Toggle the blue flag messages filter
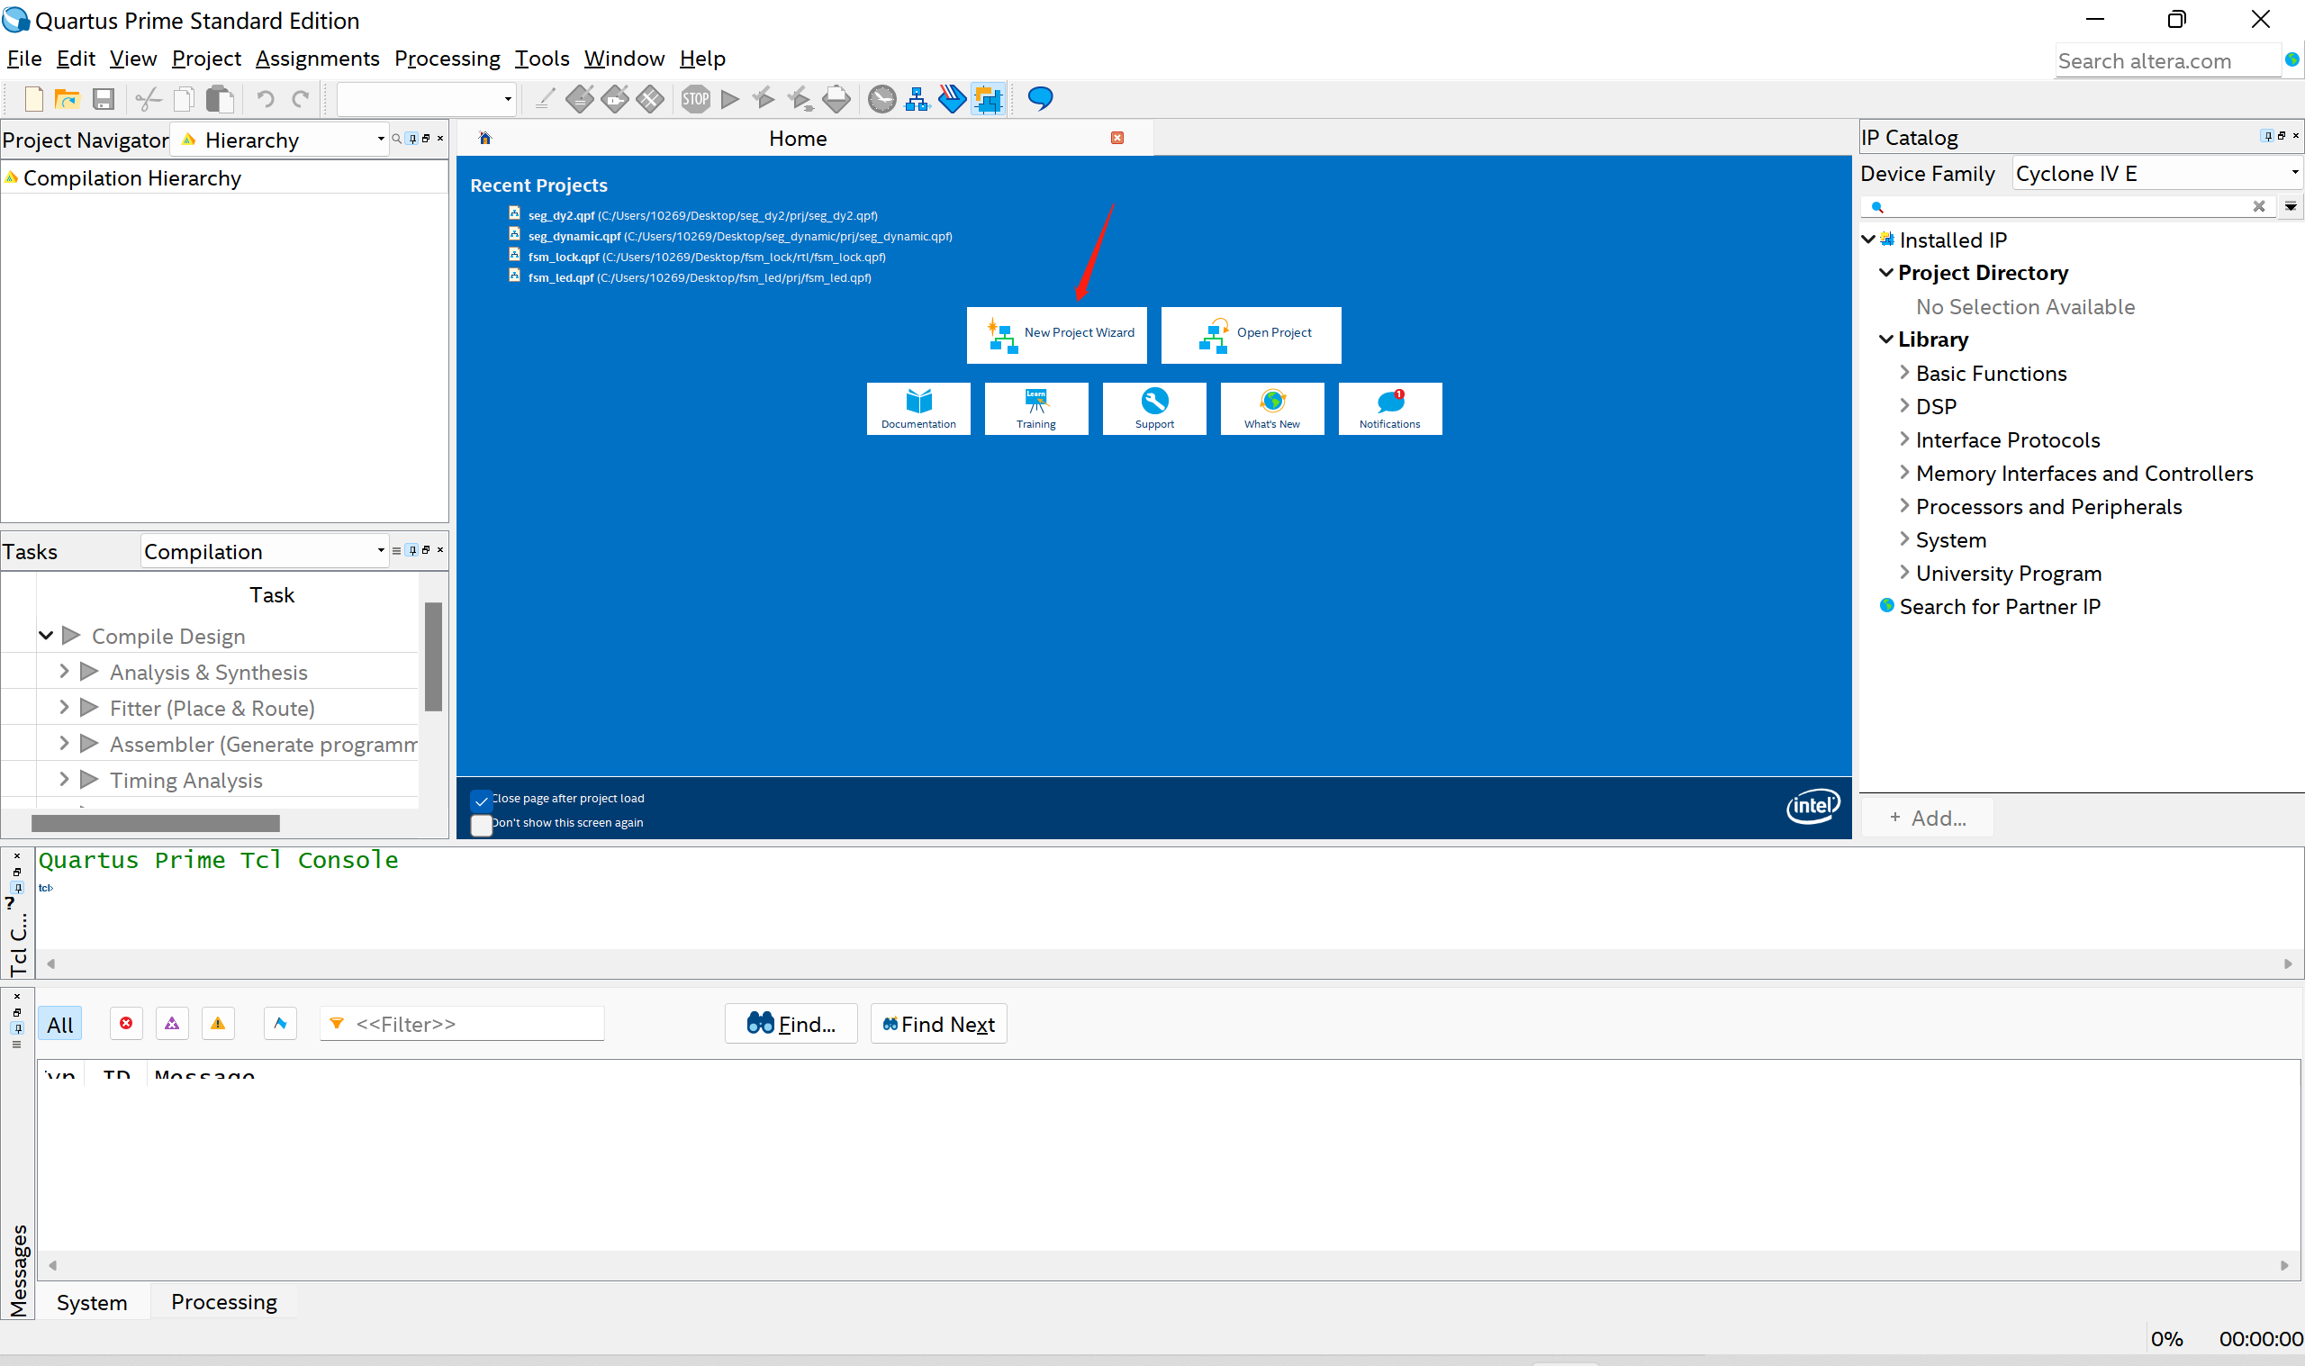This screenshot has width=2305, height=1366. (280, 1024)
